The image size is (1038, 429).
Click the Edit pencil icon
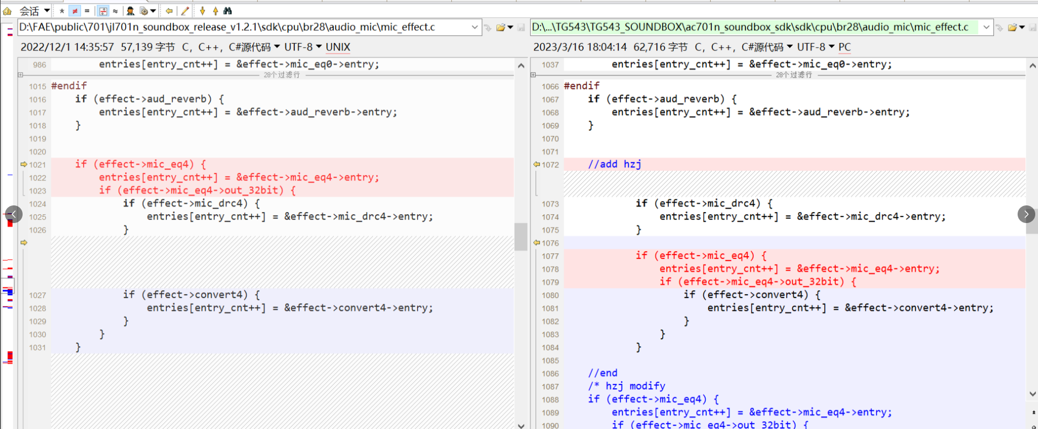coord(185,10)
